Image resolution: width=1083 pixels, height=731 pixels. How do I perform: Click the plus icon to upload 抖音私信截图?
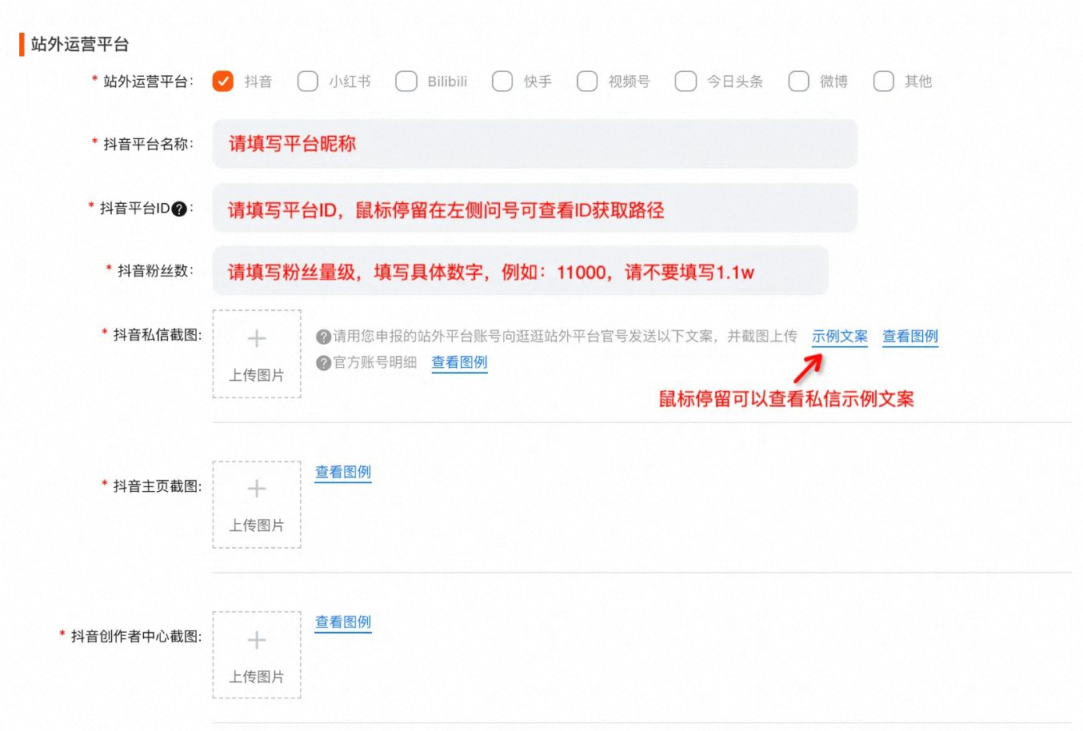[x=256, y=338]
